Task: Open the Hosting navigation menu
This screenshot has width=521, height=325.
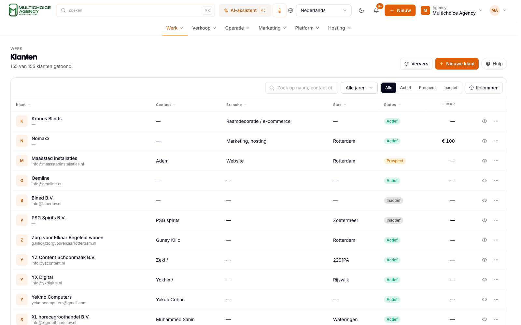Action: tap(339, 28)
